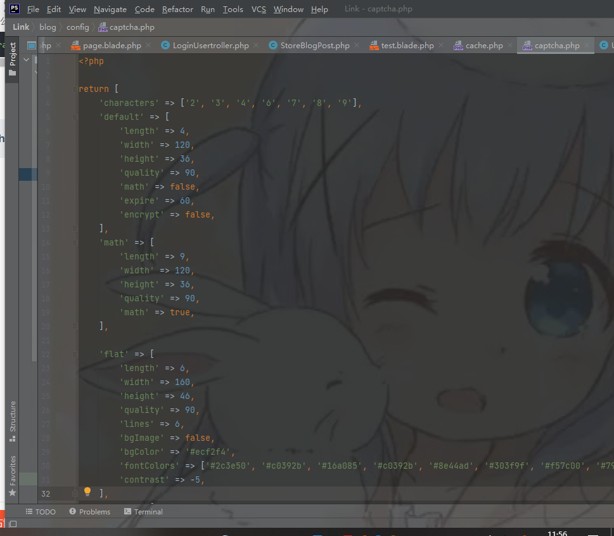Click the blog breadcrumb
This screenshot has height=536, width=614.
point(48,27)
